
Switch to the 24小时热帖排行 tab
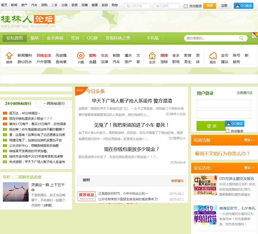pyautogui.click(x=18, y=103)
